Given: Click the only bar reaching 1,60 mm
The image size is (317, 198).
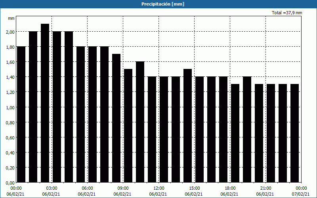Looking at the screenshot, I should (140, 122).
